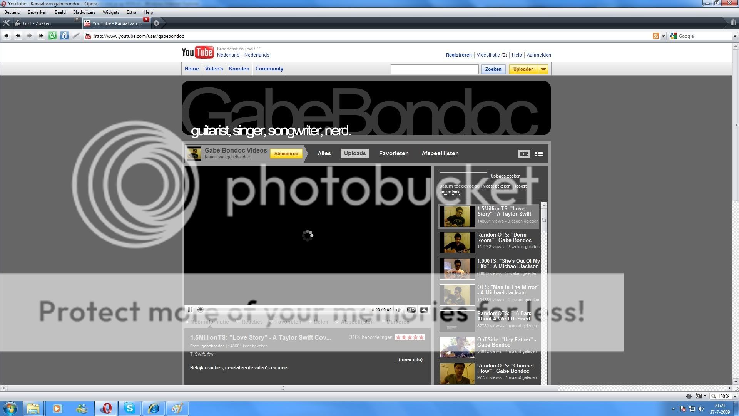This screenshot has width=739, height=416.
Task: Open the Videolijstje link
Action: coord(488,55)
